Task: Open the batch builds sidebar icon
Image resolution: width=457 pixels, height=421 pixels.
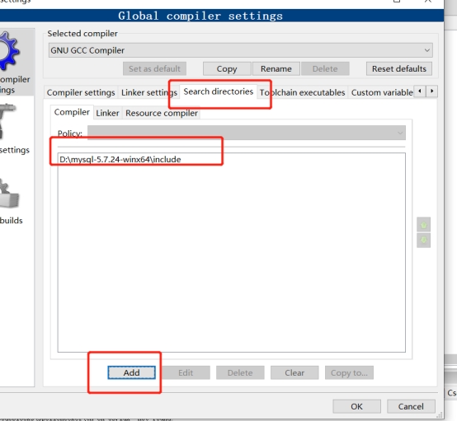Action: coord(9,194)
